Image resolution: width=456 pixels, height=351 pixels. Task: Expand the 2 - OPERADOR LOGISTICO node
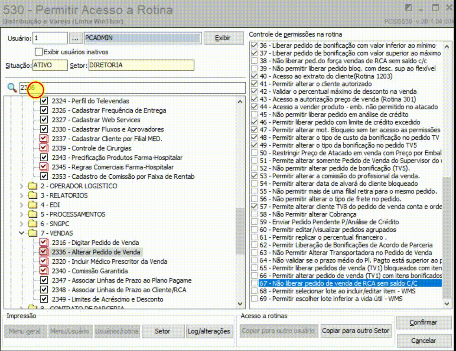coord(22,186)
